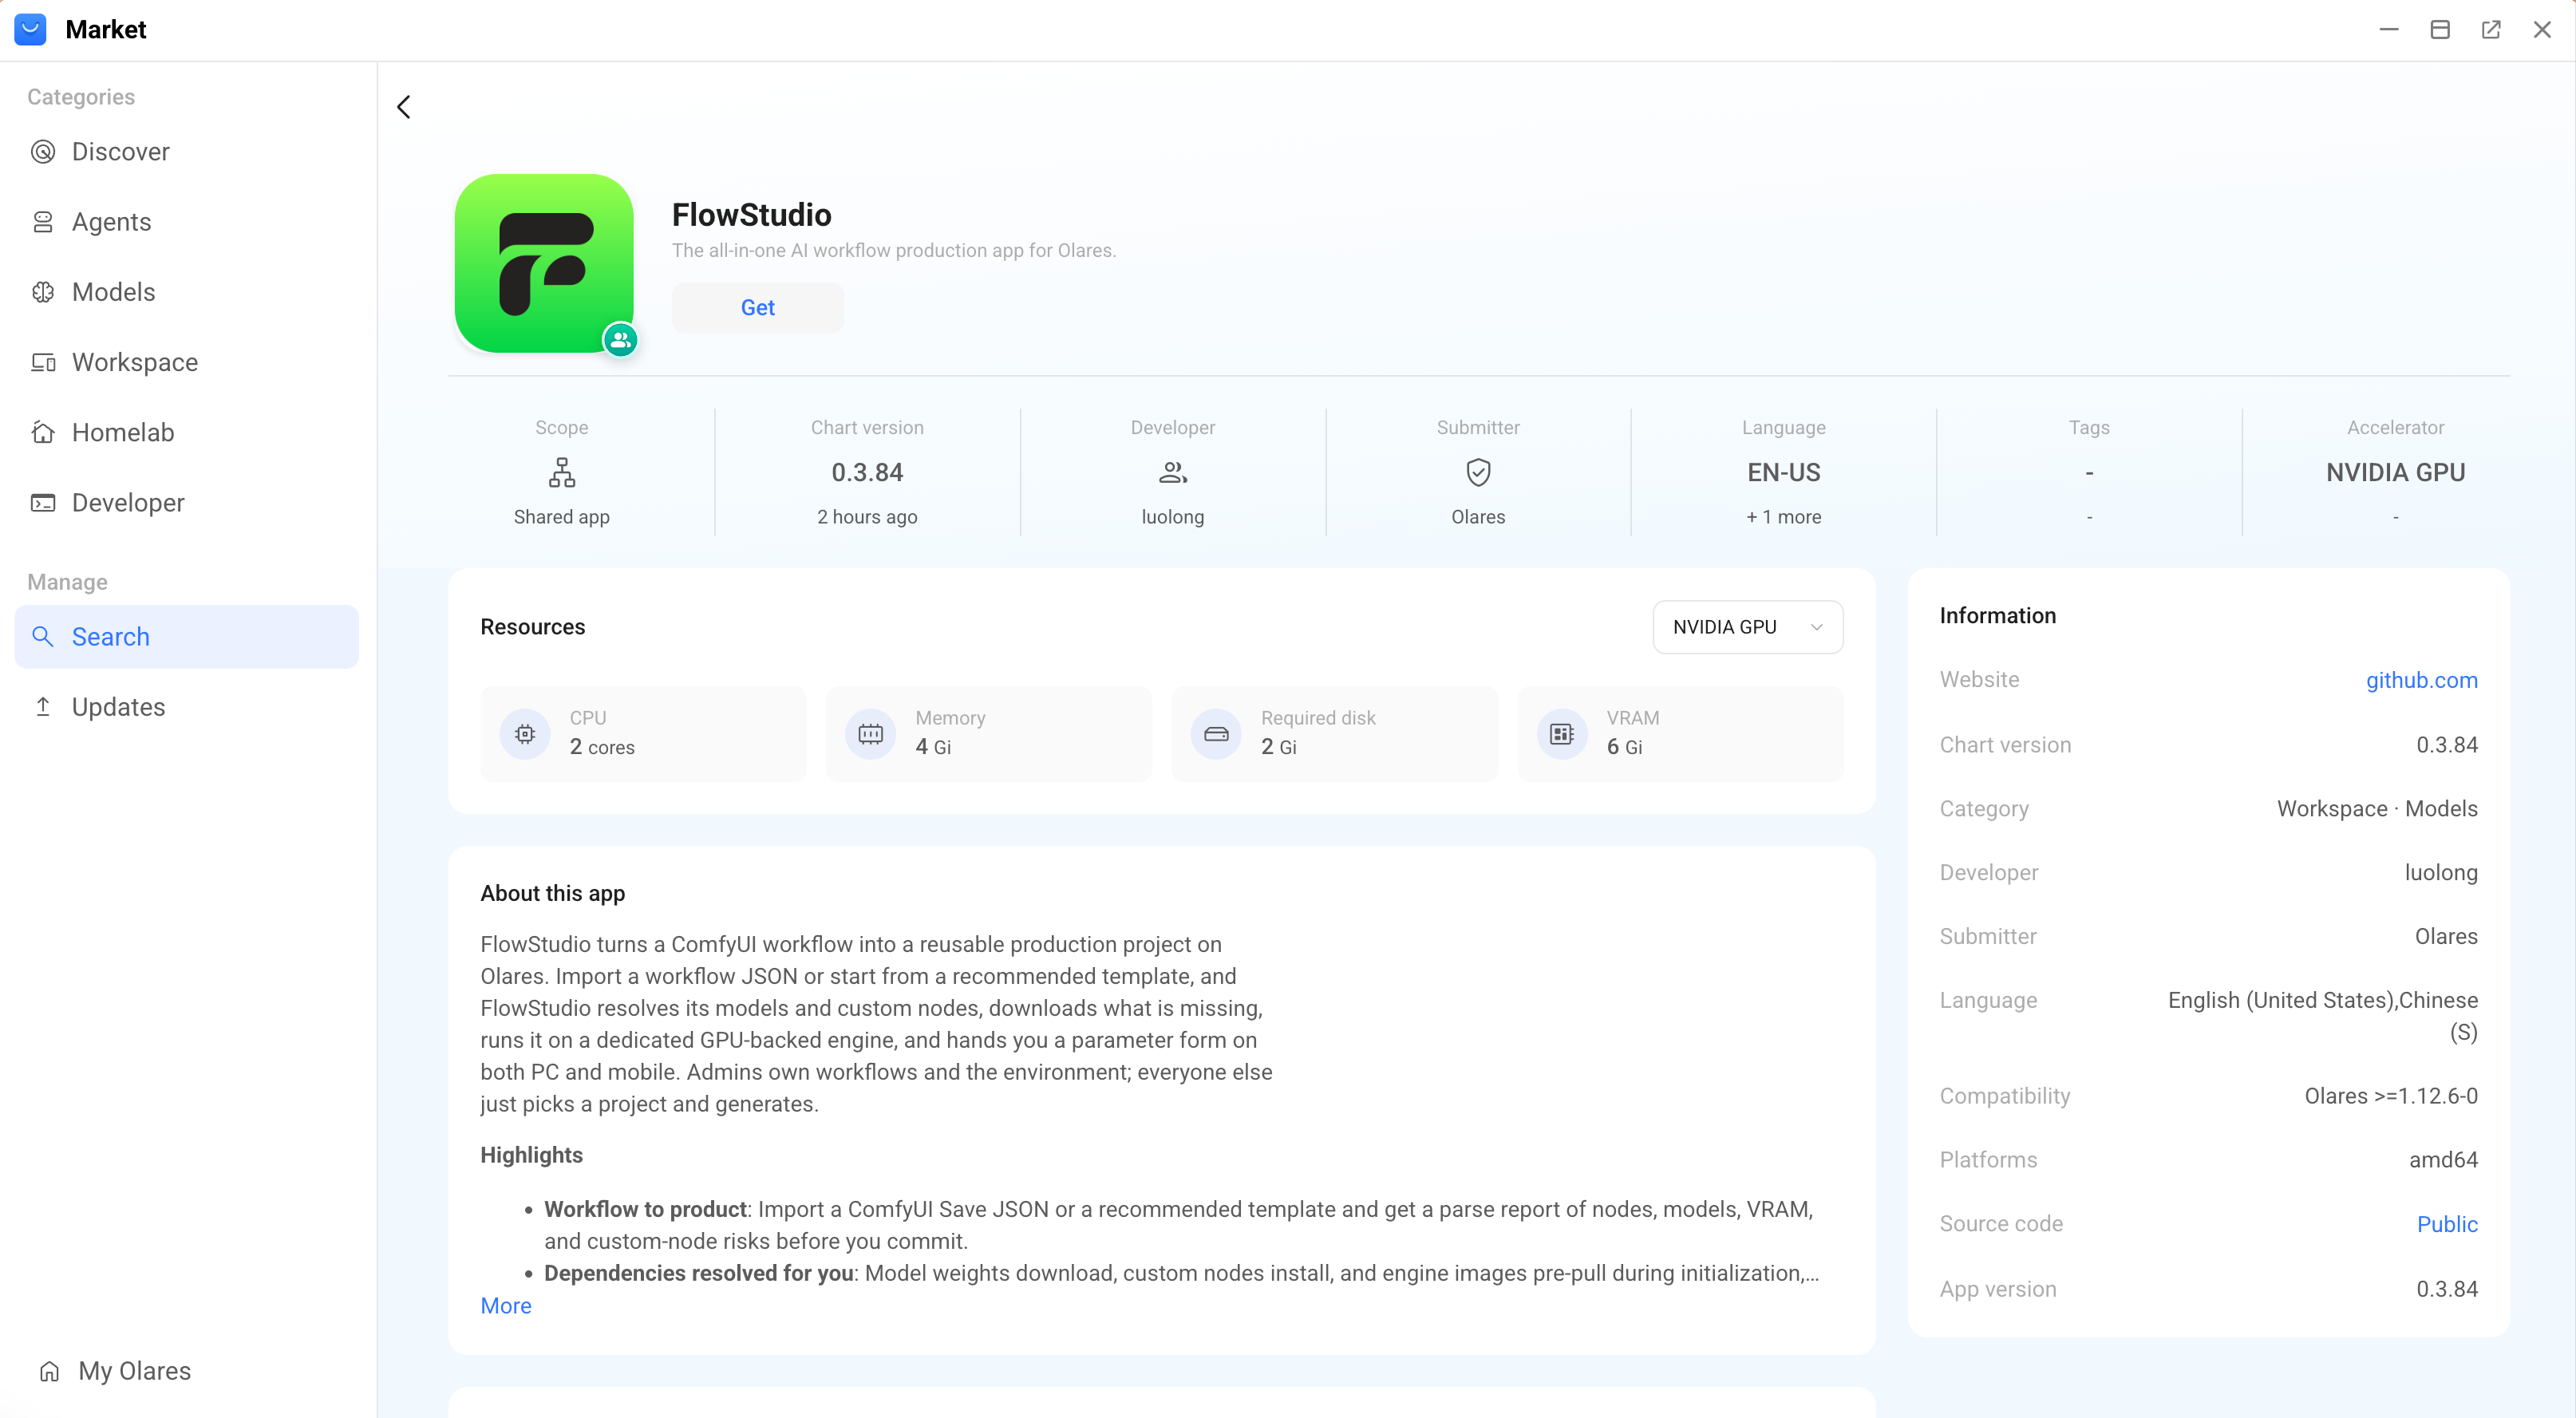This screenshot has width=2576, height=1418.
Task: Open the Updates page
Action: click(x=187, y=707)
